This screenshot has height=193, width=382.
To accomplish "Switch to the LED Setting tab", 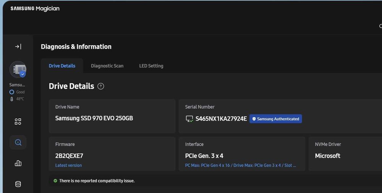I will click(x=151, y=66).
